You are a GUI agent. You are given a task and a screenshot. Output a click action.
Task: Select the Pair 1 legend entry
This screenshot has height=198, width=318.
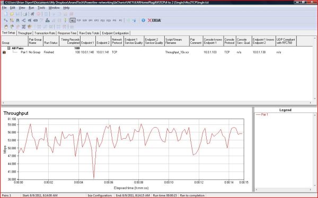pyautogui.click(x=262, y=114)
